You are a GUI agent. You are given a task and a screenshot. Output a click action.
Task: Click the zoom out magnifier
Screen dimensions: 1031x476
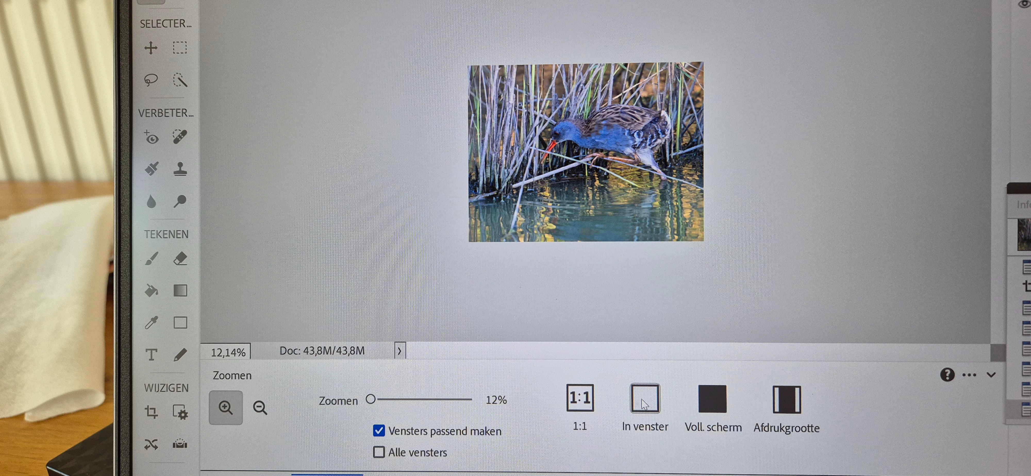(x=260, y=407)
